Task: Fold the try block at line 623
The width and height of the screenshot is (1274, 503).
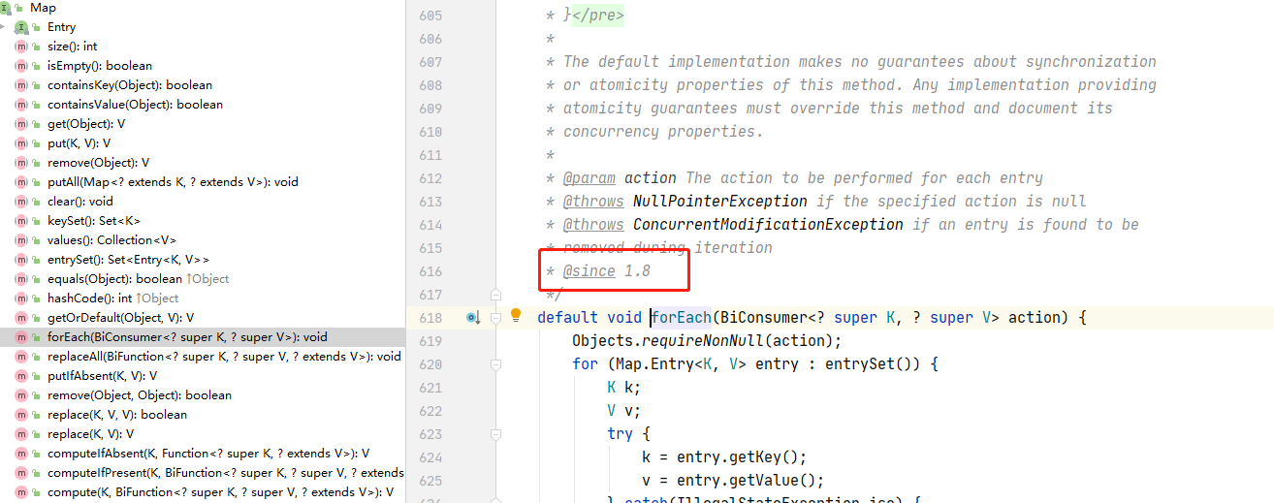Action: click(x=495, y=434)
